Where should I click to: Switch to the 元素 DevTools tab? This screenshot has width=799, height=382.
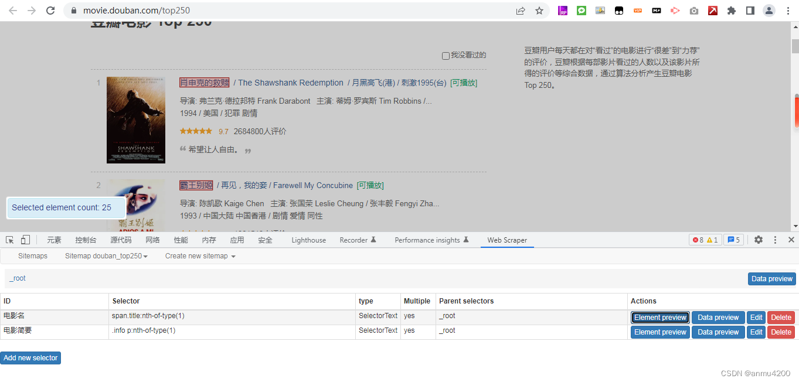(54, 240)
